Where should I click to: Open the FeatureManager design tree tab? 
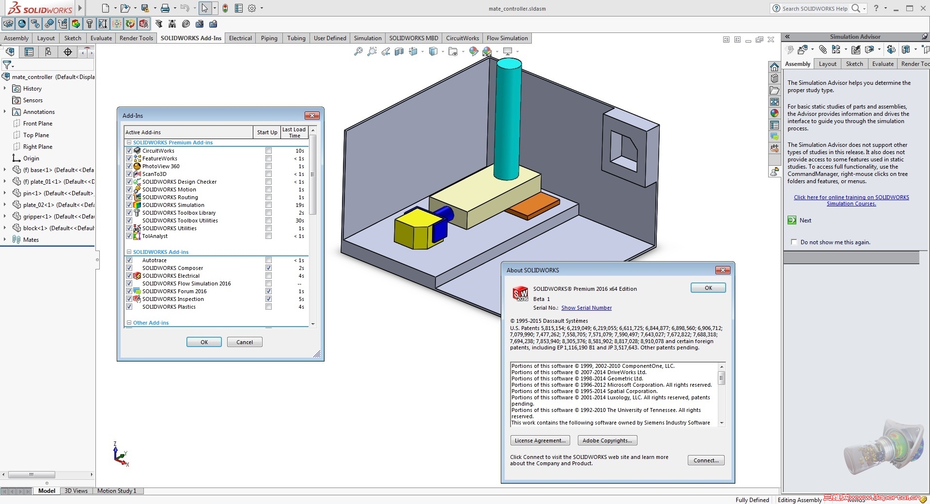point(10,52)
